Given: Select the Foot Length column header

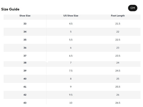Looking at the screenshot, I should (x=118, y=16).
